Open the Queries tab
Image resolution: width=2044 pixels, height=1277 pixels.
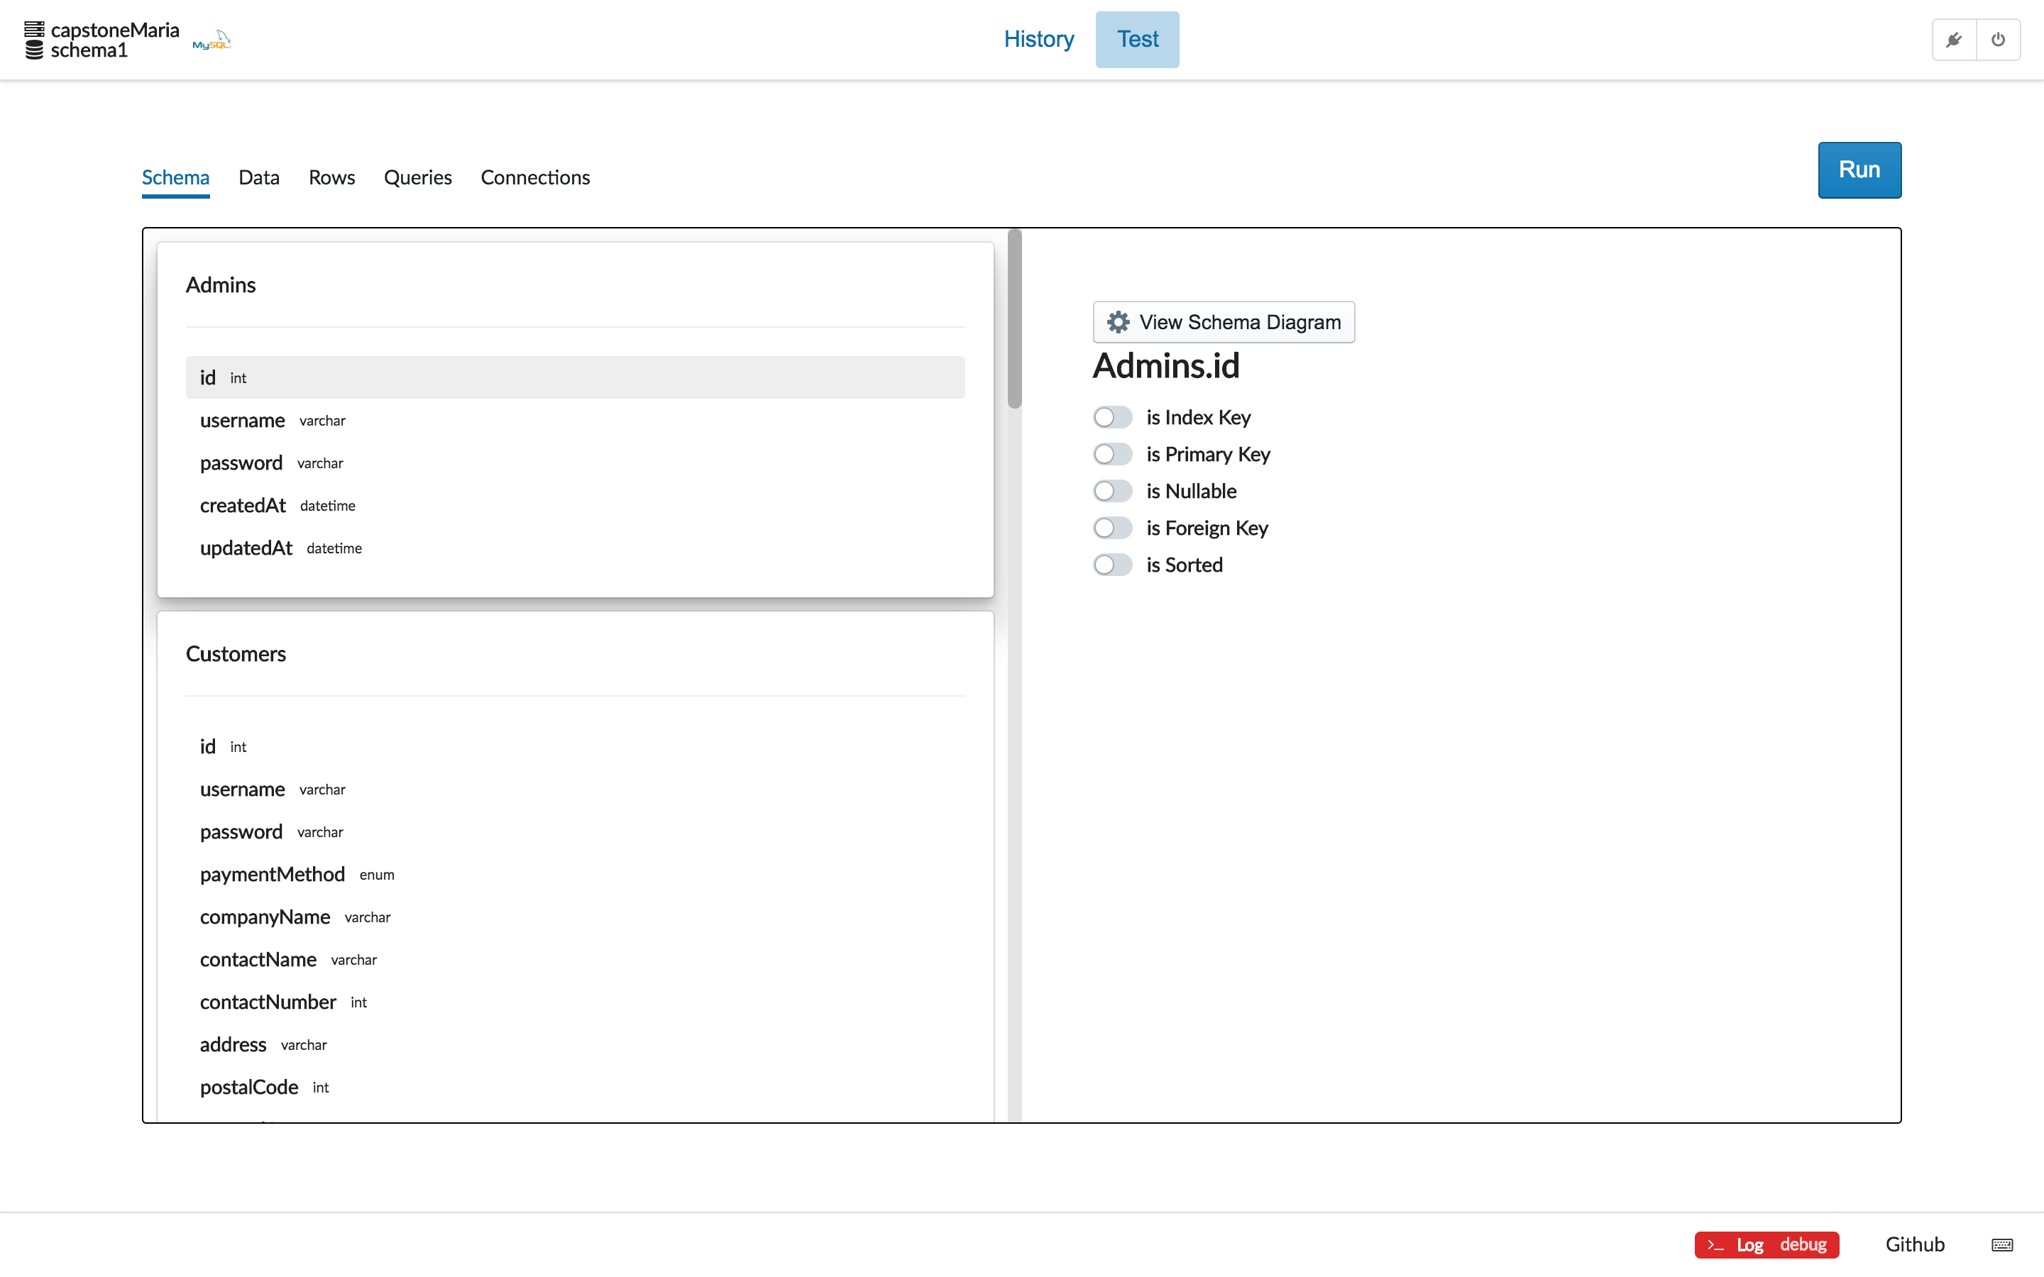click(417, 177)
